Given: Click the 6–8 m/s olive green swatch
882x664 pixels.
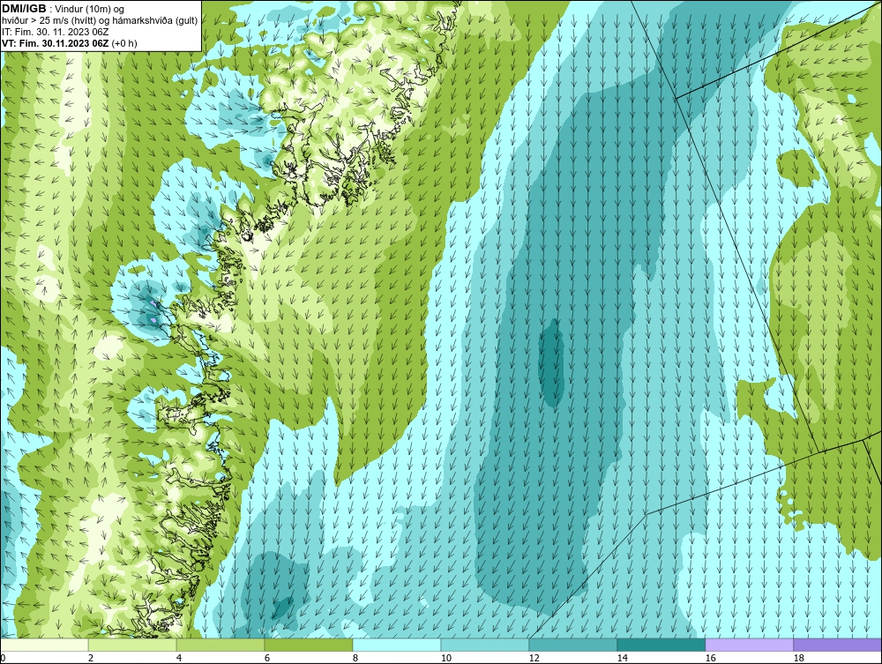Looking at the screenshot, I should pos(308,645).
